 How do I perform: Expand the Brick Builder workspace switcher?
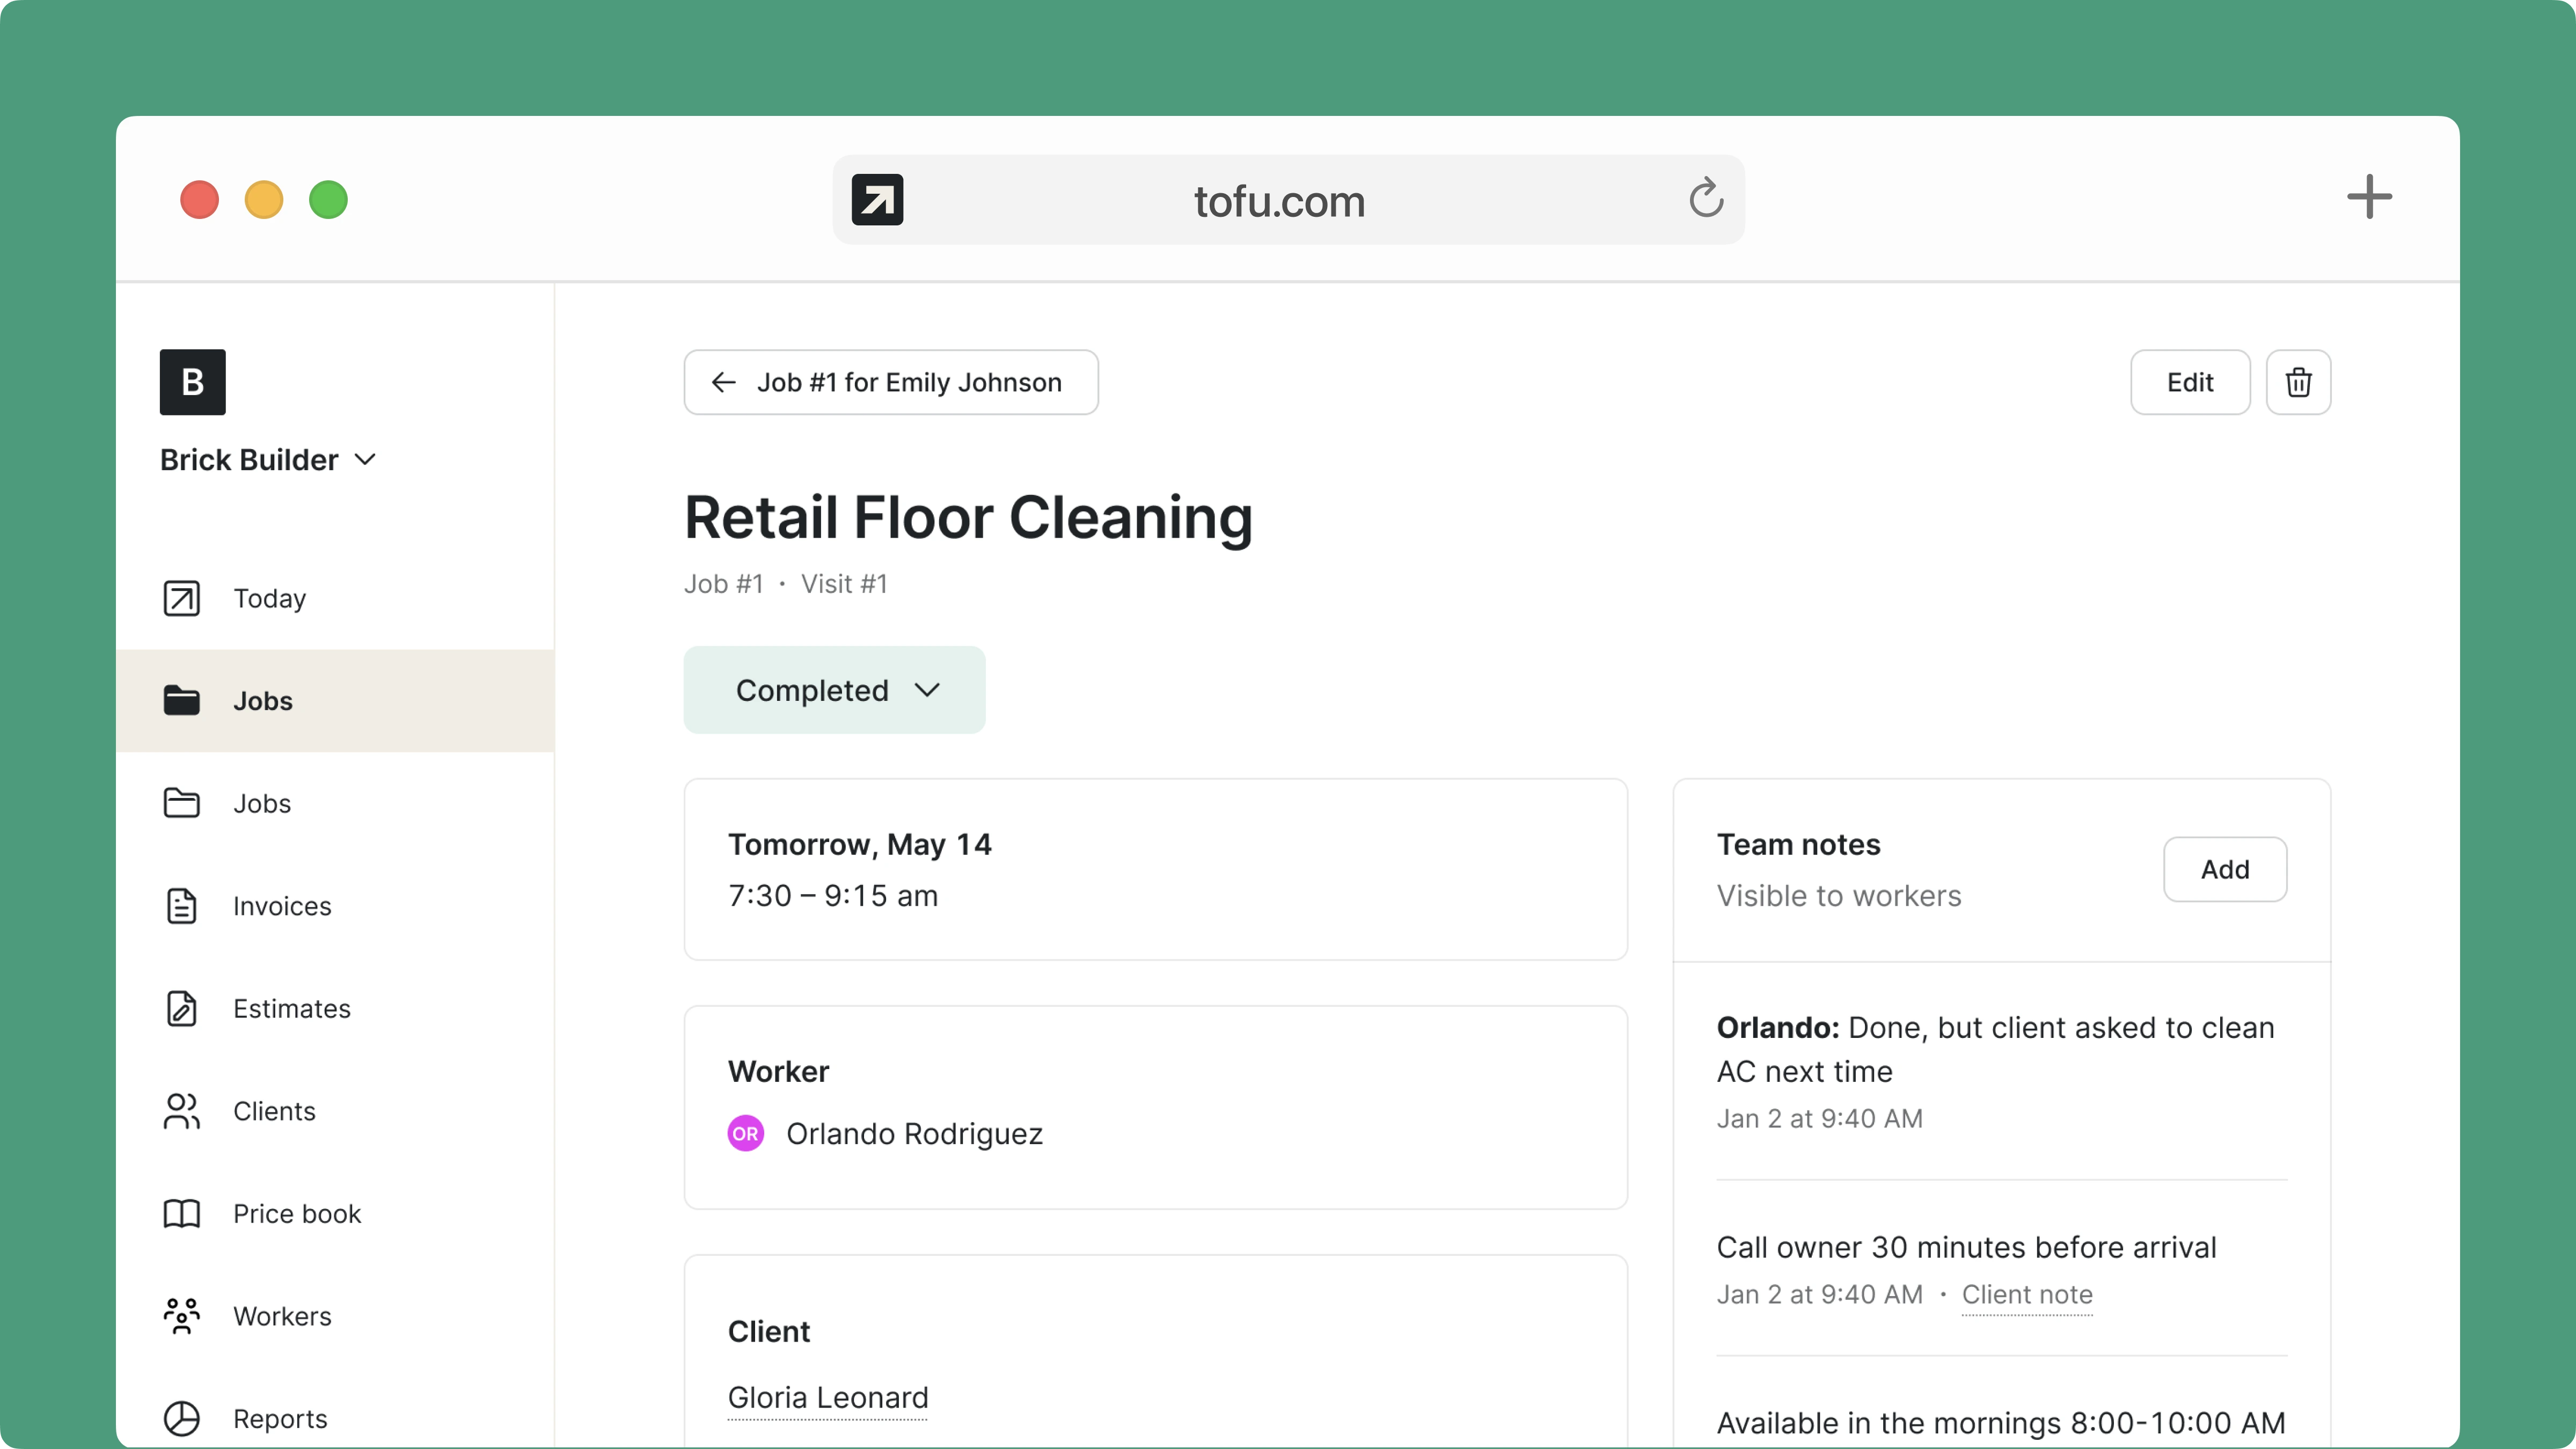(x=268, y=460)
